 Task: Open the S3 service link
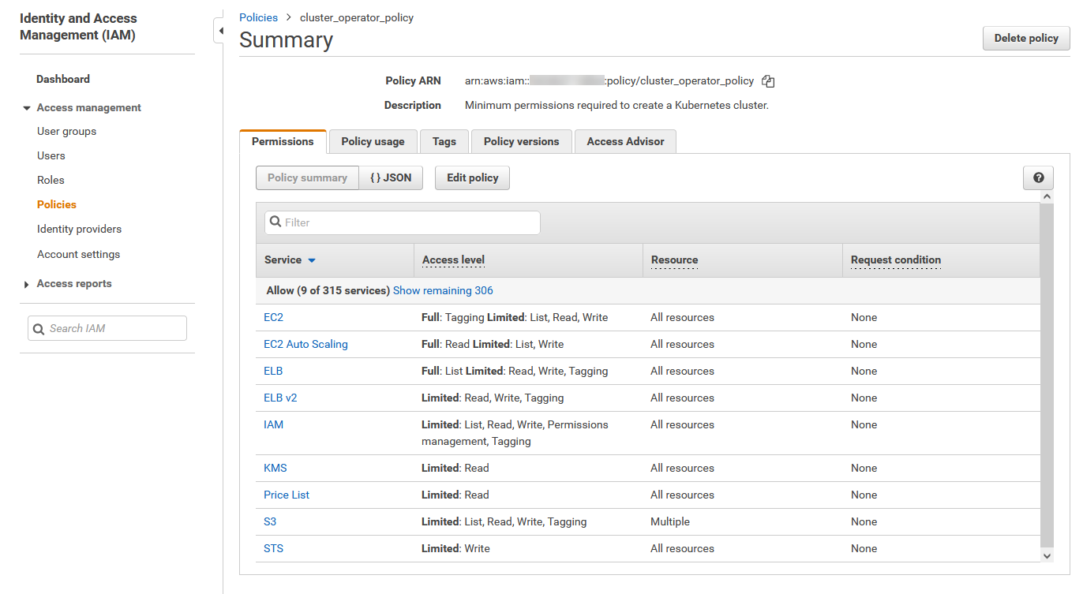click(270, 522)
